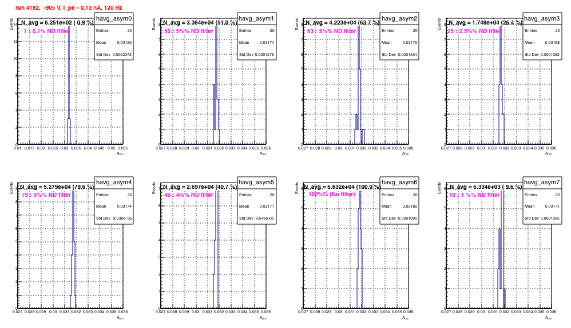Click the N_avg = 2.697e+04 label
This screenshot has height=328, width=571.
[200, 187]
